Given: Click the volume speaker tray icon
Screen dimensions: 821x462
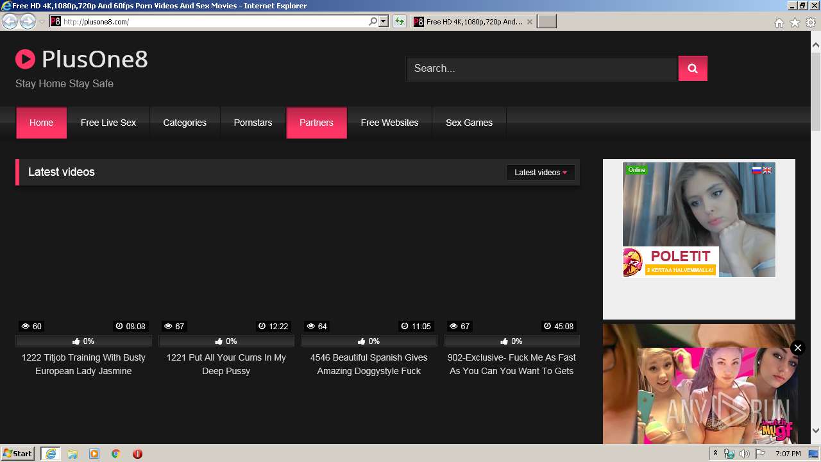Looking at the screenshot, I should coord(744,454).
